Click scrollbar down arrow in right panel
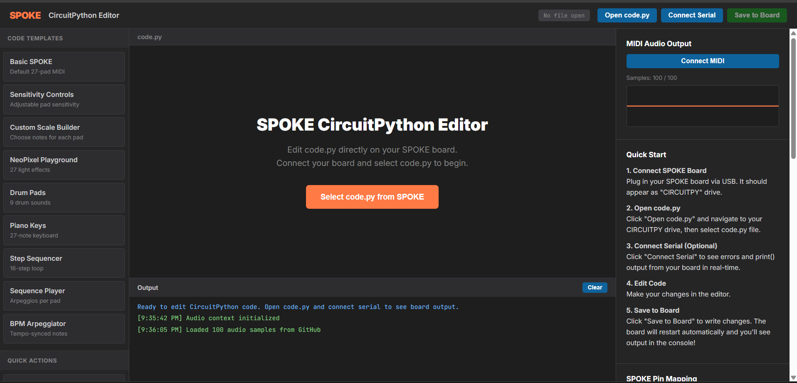The image size is (797, 383). tap(793, 378)
